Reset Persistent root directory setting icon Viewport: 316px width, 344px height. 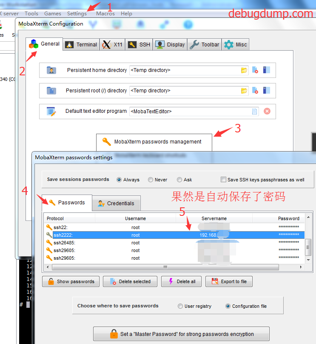coord(255,90)
